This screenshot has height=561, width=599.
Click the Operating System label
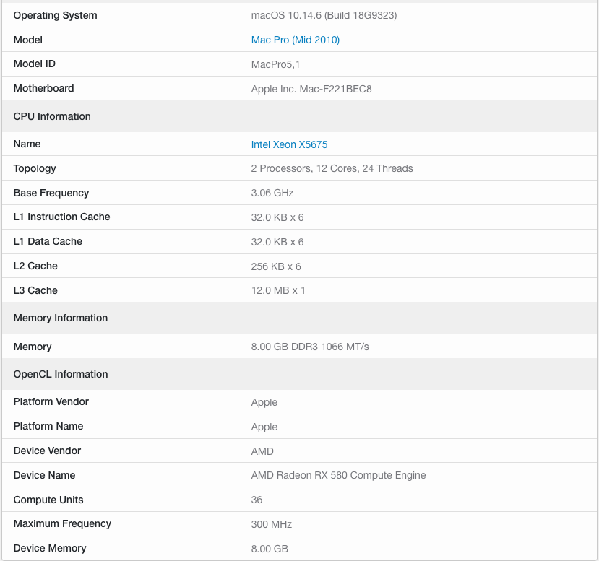56,16
